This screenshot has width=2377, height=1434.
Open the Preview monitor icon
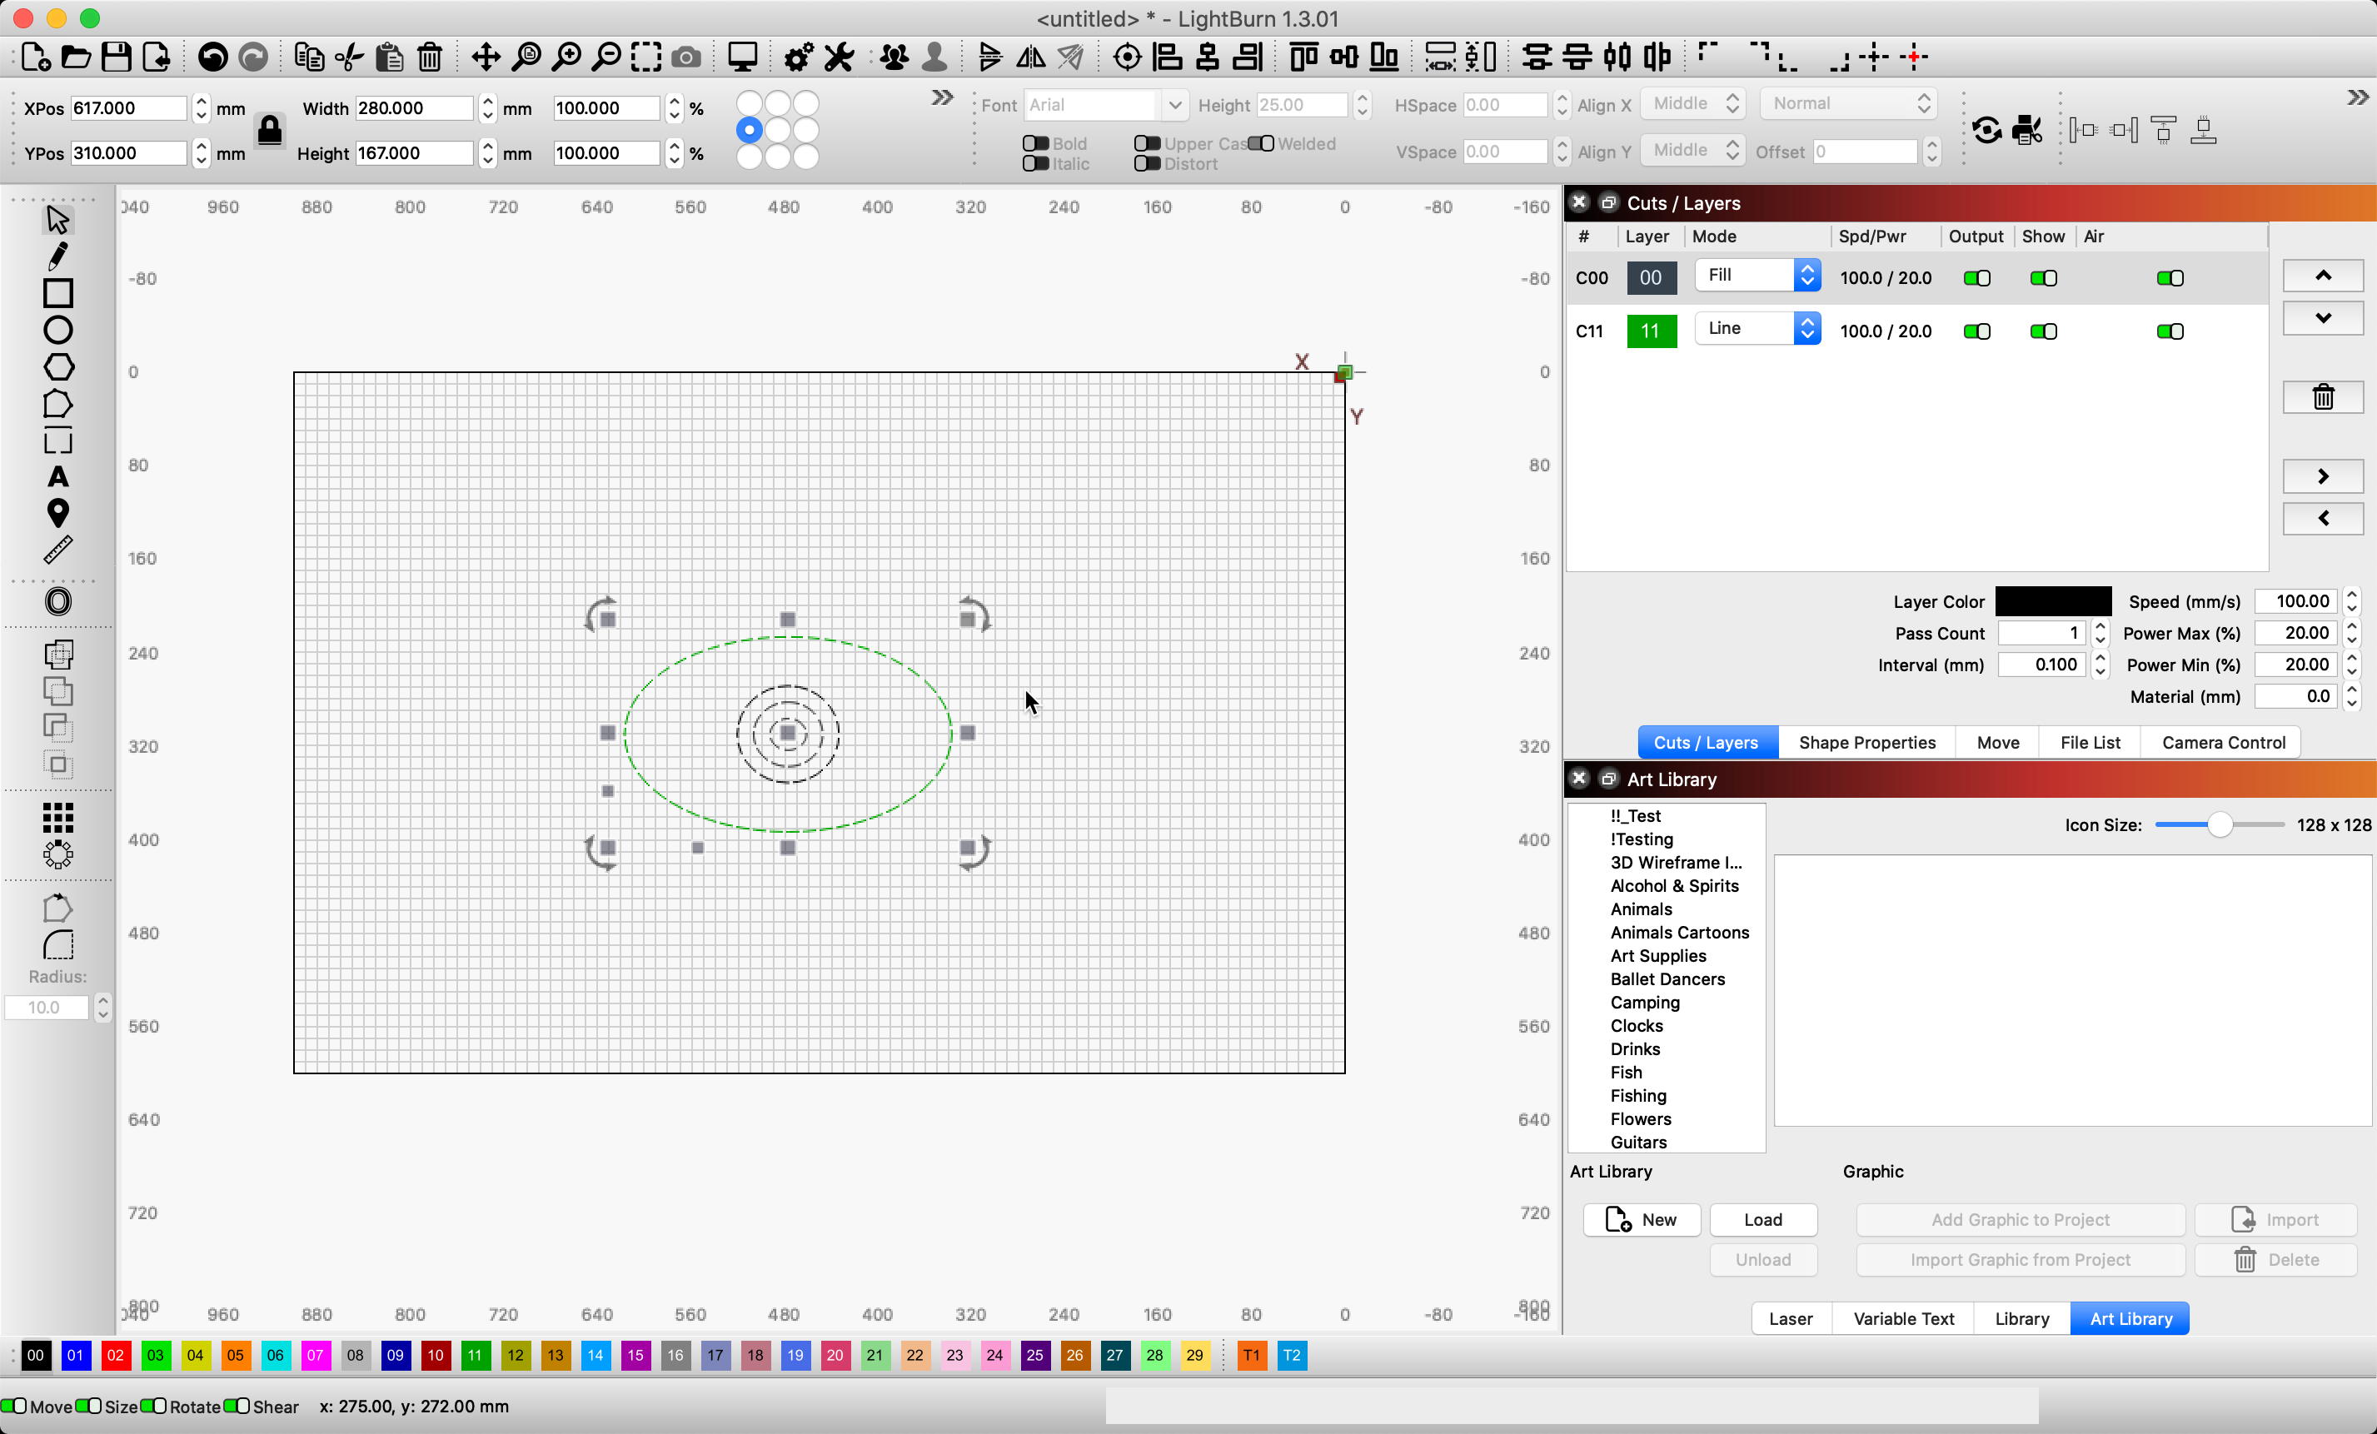tap(743, 57)
